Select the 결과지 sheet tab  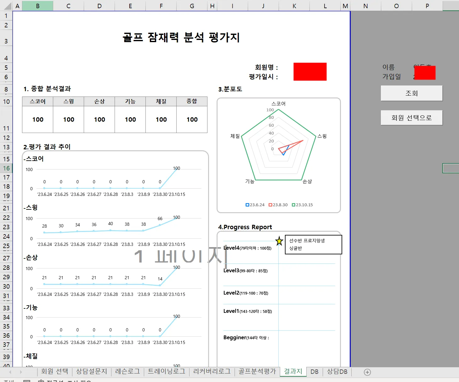[293, 372]
